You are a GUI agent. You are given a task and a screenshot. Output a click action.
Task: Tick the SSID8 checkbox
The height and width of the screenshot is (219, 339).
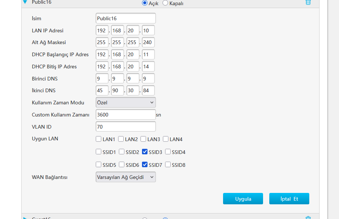168,165
